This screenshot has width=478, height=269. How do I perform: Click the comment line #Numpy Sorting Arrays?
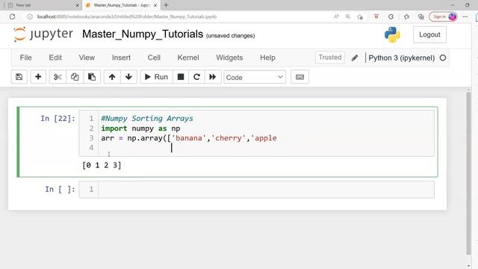[x=147, y=118]
